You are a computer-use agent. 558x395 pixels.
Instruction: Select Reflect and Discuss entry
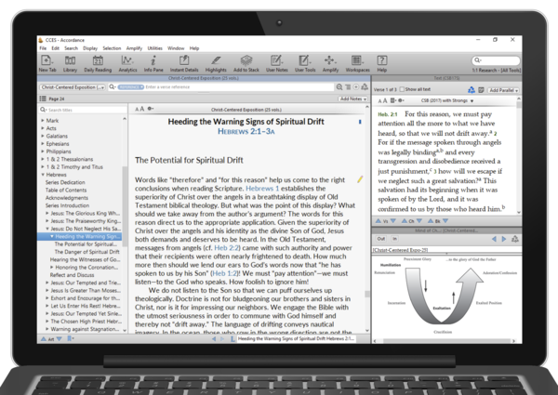[x=72, y=275]
